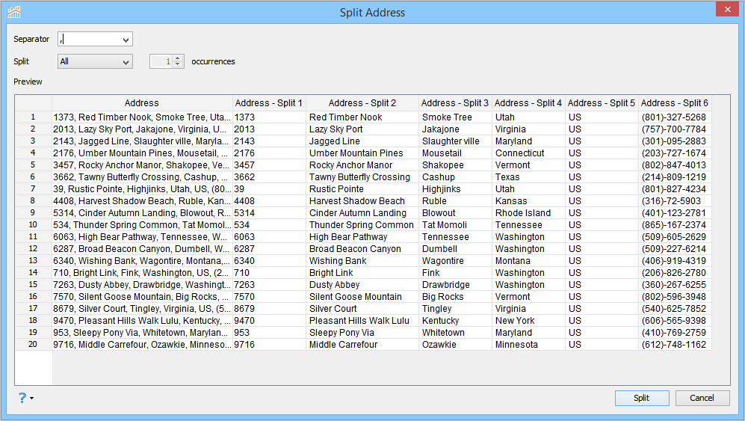This screenshot has width=745, height=421.
Task: Click cell 'Dumbell'
Action: coord(455,249)
